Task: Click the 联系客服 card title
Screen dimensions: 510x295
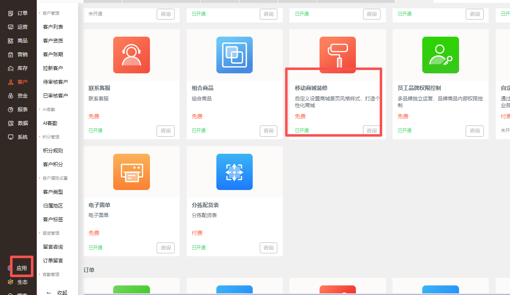Action: [99, 88]
